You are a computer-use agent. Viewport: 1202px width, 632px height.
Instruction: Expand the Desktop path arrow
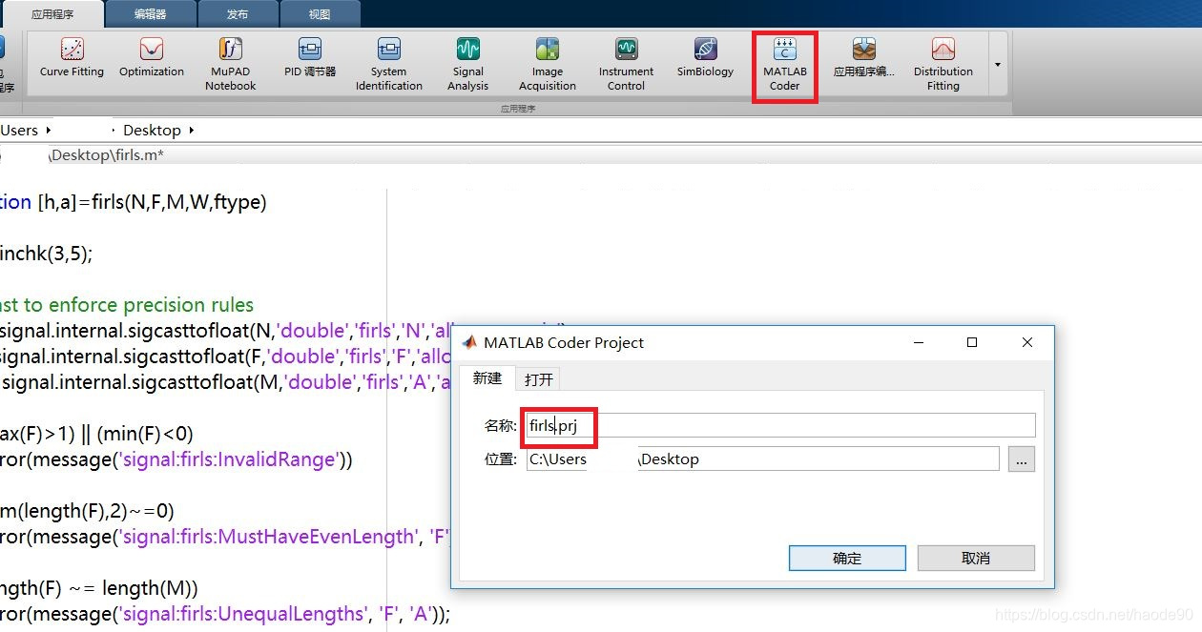tap(192, 130)
